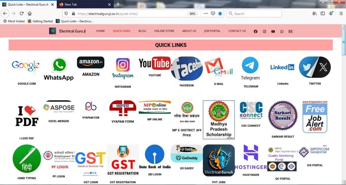The height and width of the screenshot is (185, 346).
Task: Click the YouTube icon in the header
Action: (x=273, y=31)
